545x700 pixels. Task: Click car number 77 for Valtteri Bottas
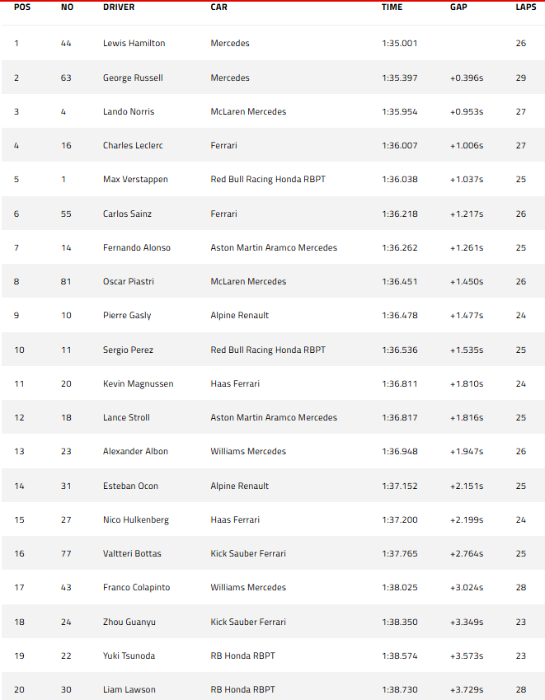[x=66, y=554]
